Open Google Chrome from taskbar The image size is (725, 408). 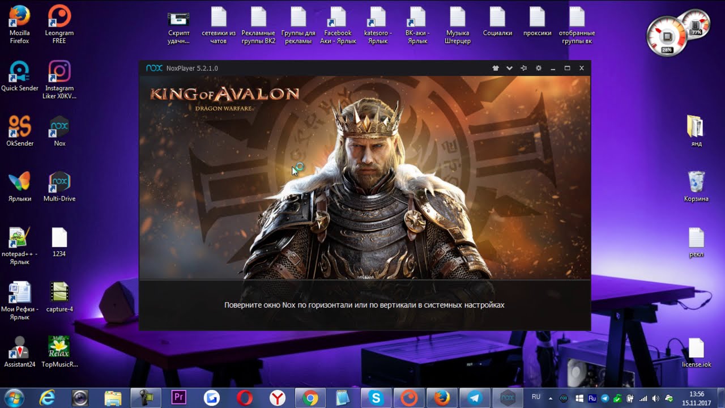pyautogui.click(x=310, y=398)
